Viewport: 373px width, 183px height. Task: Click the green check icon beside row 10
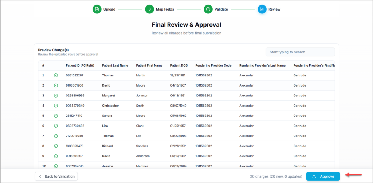click(56, 166)
